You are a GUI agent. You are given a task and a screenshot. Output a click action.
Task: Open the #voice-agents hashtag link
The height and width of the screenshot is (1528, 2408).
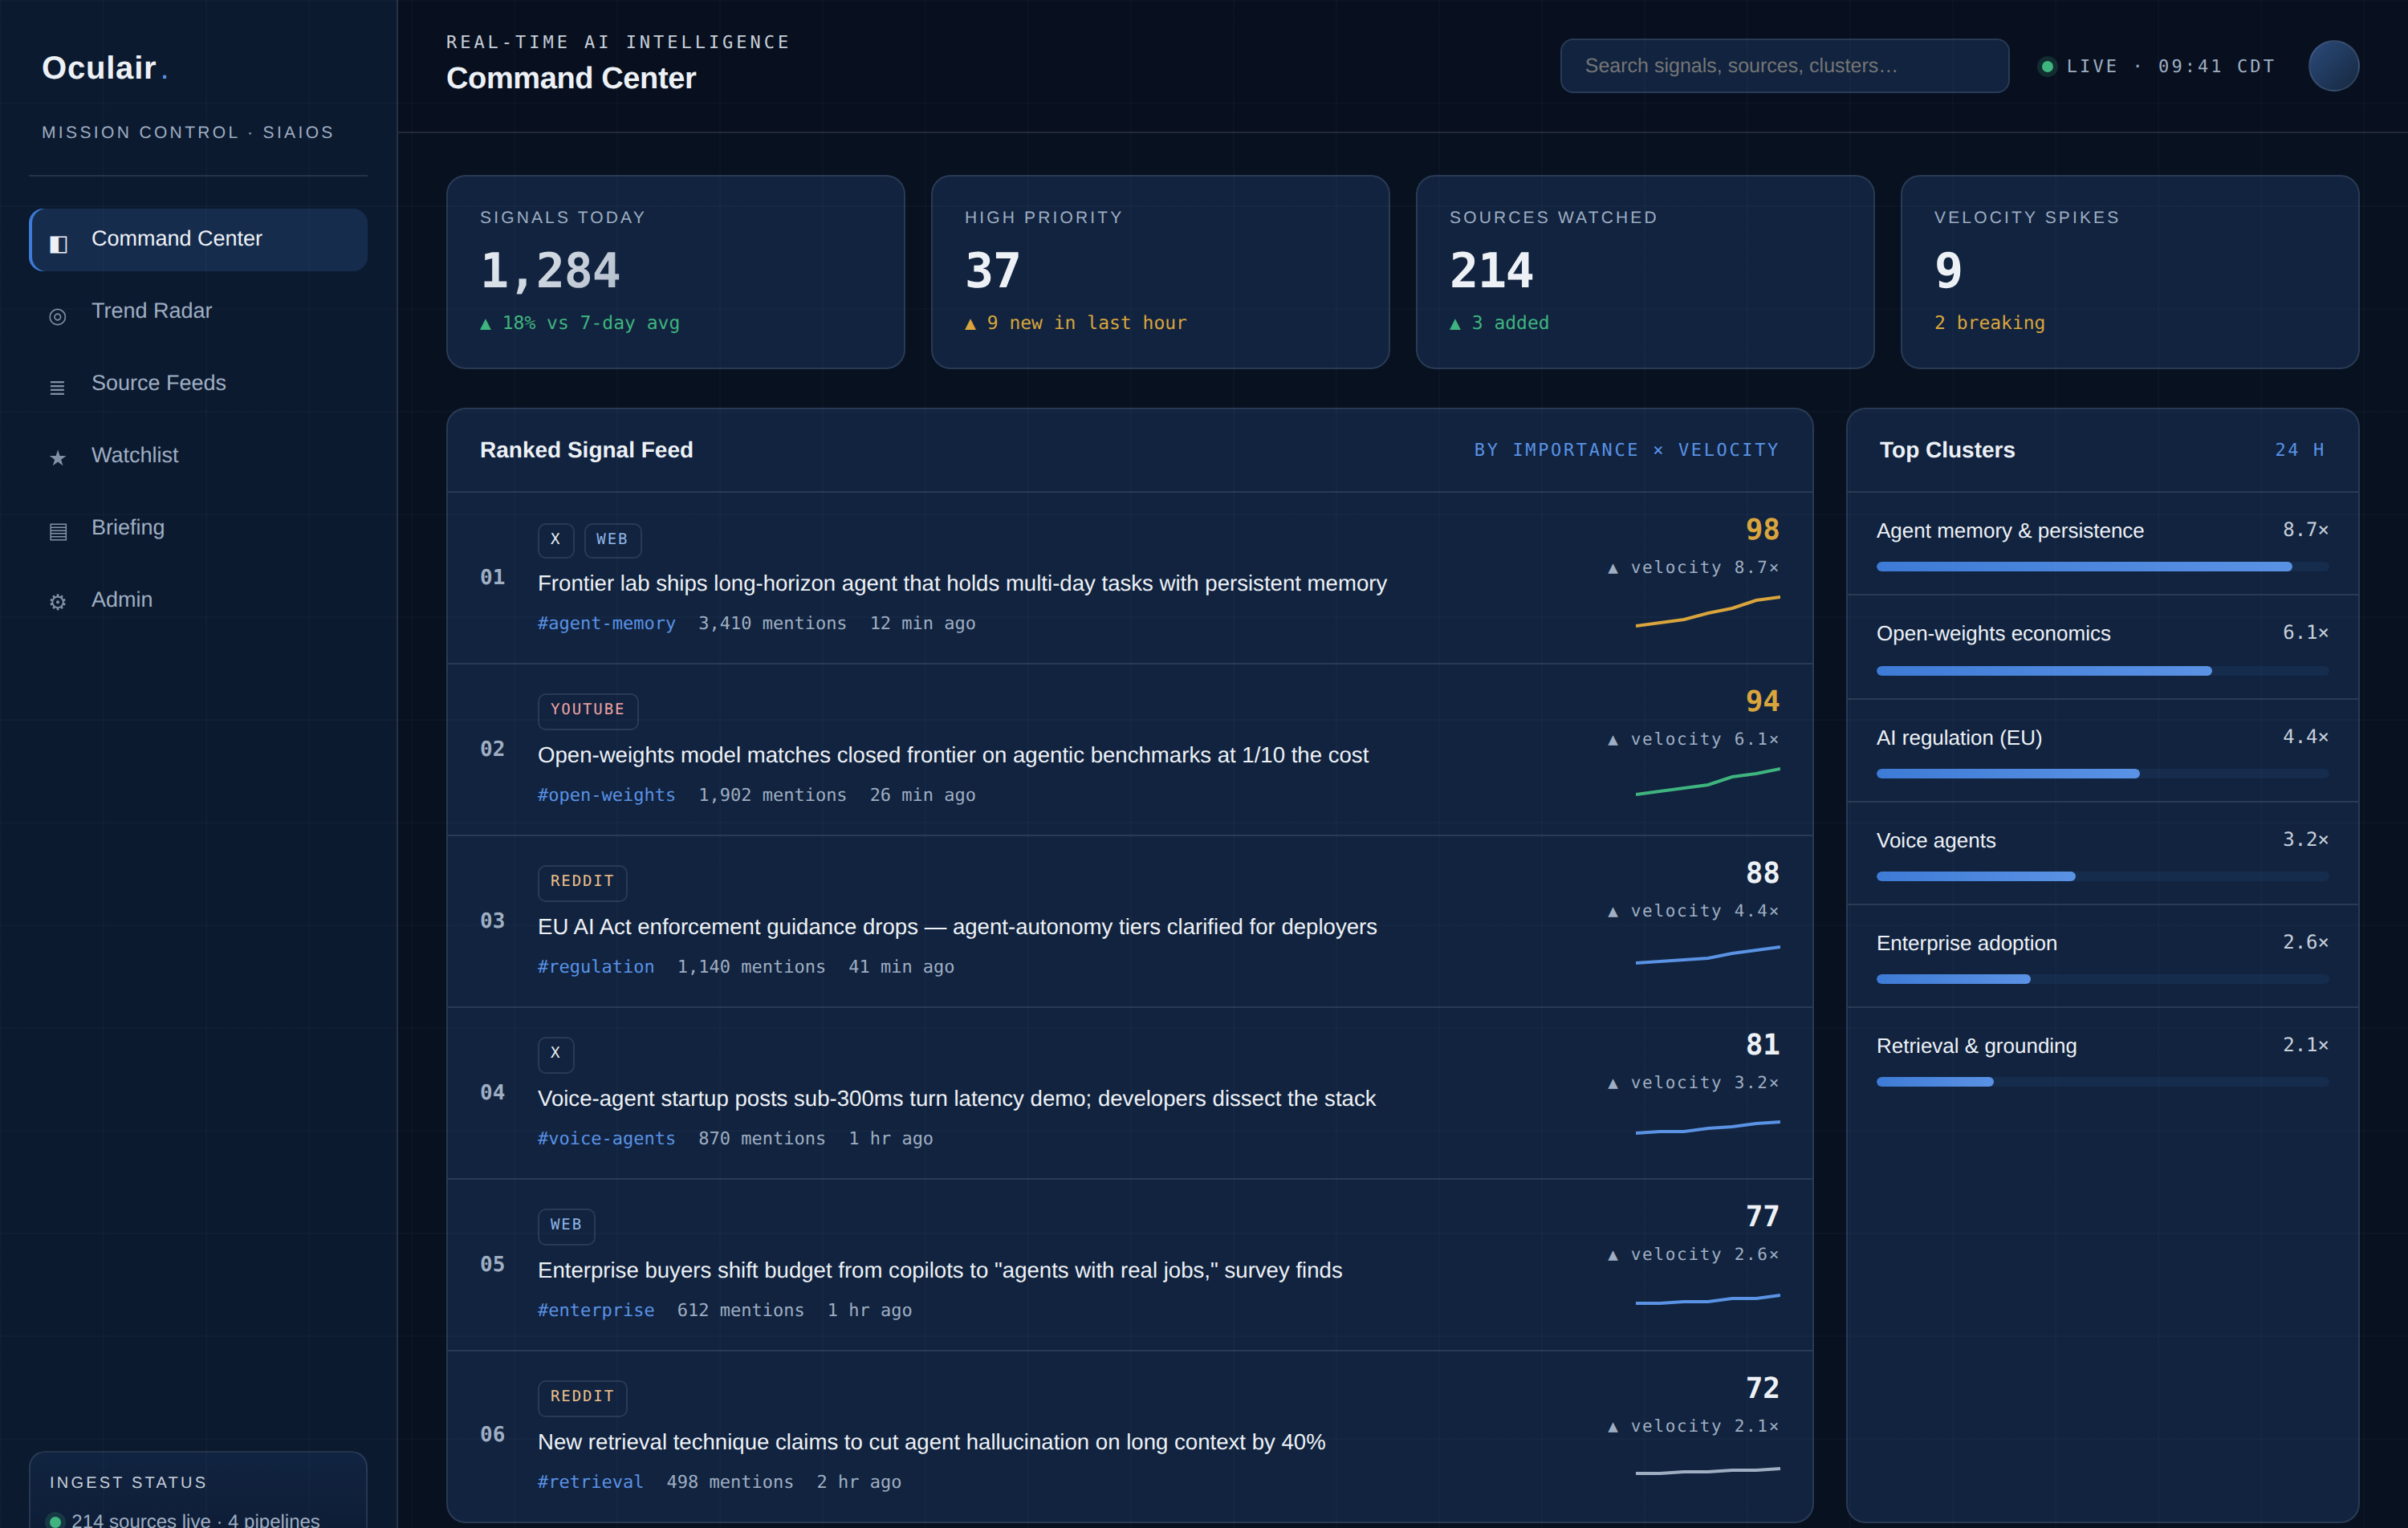(606, 1139)
